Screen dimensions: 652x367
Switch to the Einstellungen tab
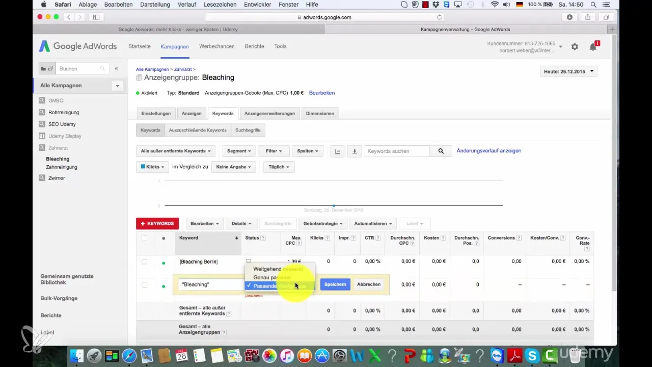point(156,113)
